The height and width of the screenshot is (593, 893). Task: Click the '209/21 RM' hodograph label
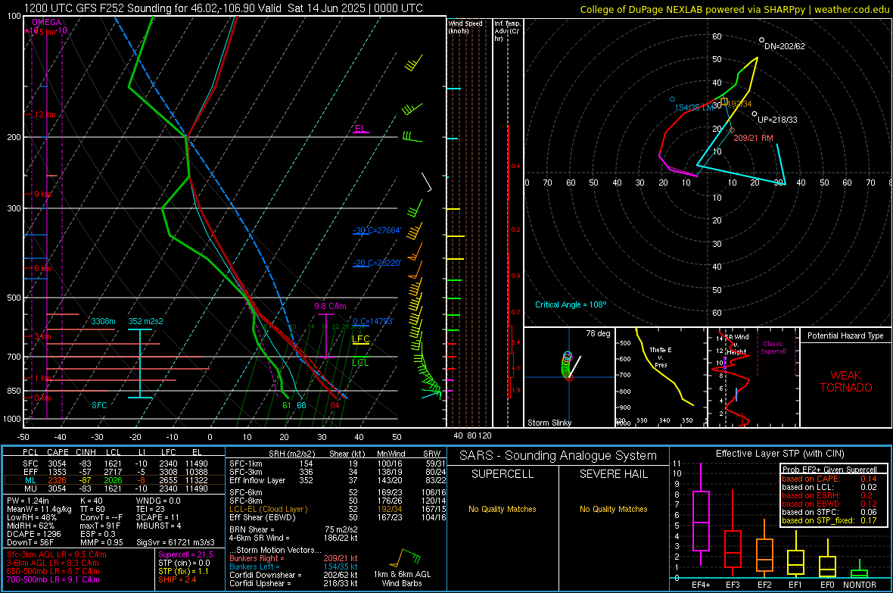point(754,138)
